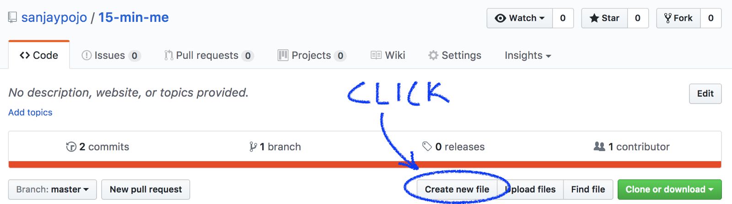
Task: Click the releases tag icon
Action: tap(427, 146)
